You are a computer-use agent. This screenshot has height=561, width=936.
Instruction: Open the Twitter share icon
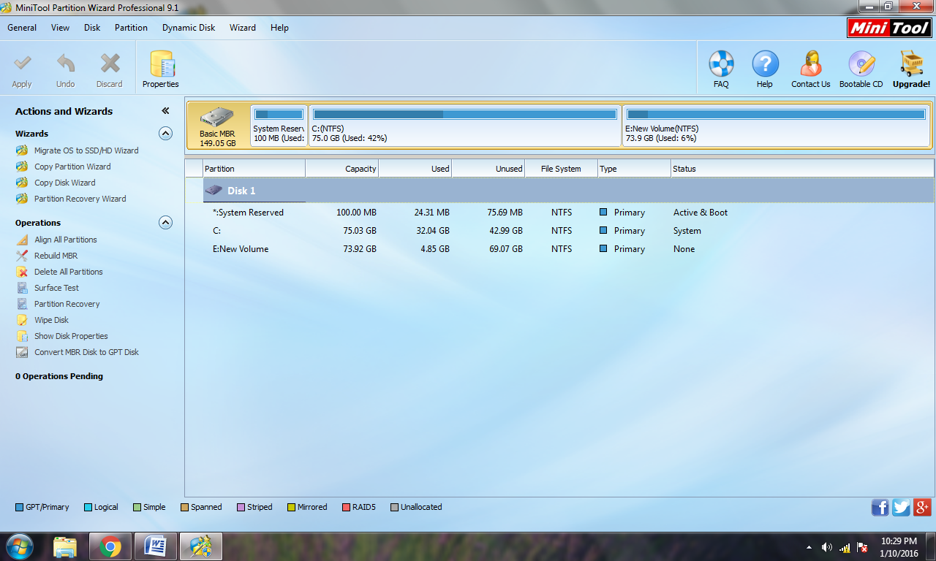pos(901,508)
